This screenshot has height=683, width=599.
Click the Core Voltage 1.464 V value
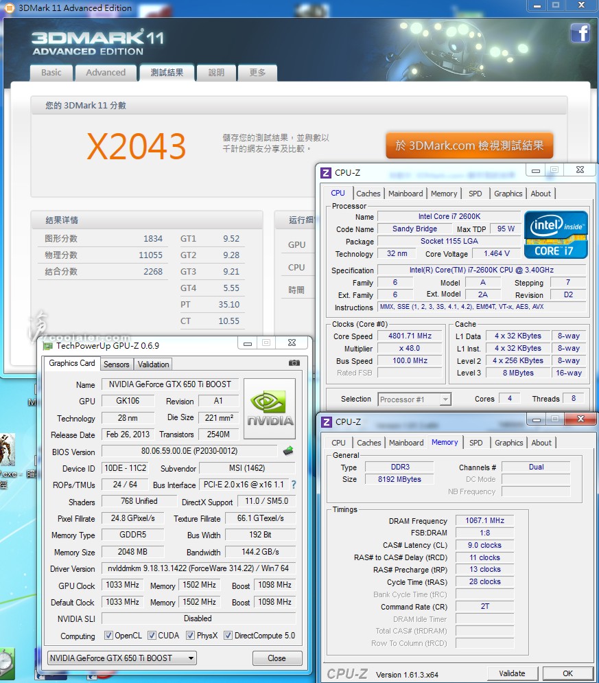(496, 253)
